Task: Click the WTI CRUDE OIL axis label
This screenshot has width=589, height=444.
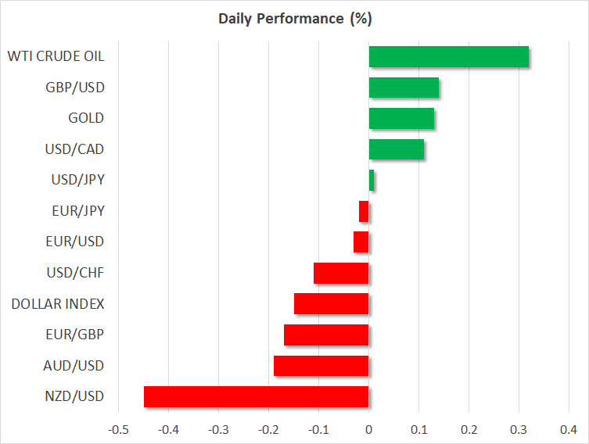Action: tap(56, 56)
